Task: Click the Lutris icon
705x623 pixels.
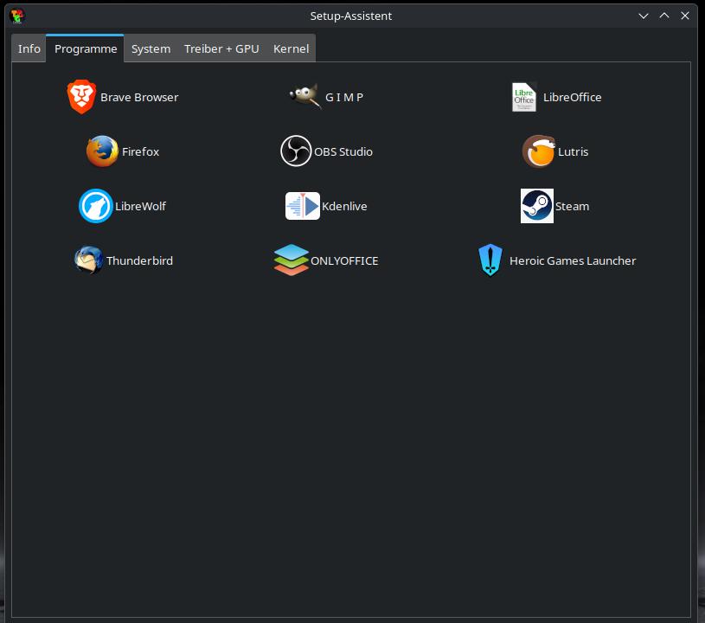Action: tap(538, 151)
